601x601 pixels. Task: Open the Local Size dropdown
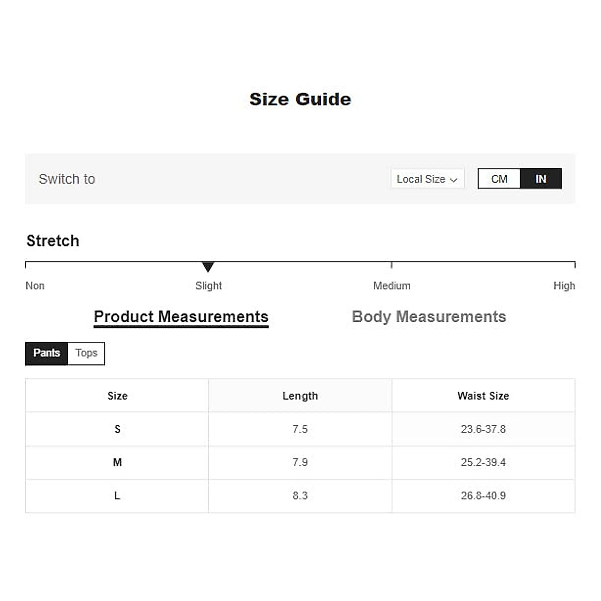[427, 179]
